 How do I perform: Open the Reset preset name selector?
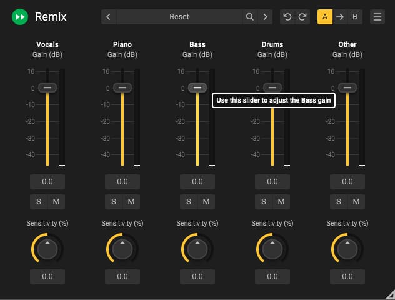pos(179,17)
